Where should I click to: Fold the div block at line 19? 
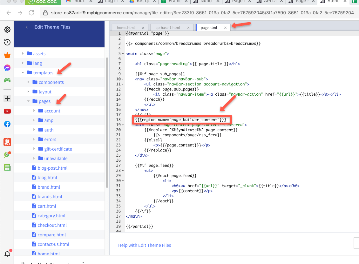click(123, 125)
